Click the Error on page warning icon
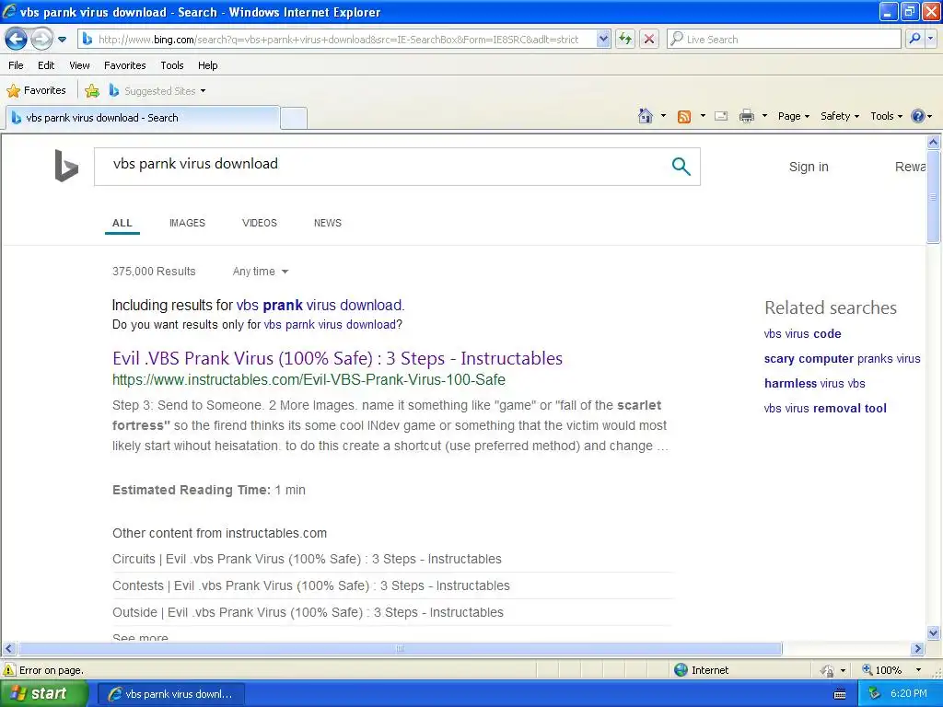This screenshot has width=943, height=707. [x=9, y=670]
